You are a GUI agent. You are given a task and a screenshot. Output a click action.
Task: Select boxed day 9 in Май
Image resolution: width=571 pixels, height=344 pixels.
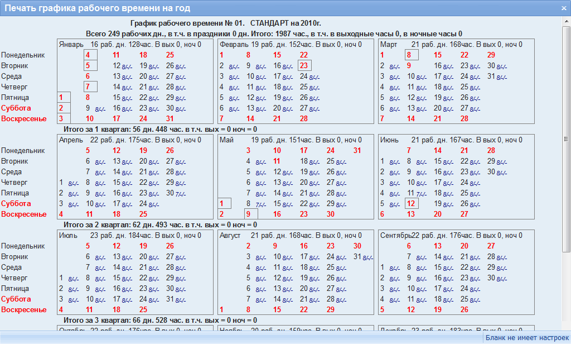tap(249, 214)
